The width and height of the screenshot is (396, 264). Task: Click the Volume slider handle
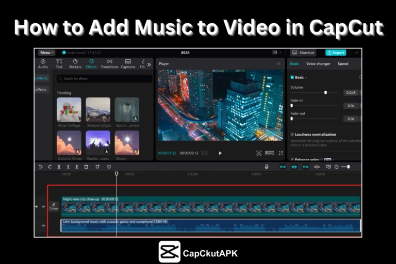tap(325, 92)
